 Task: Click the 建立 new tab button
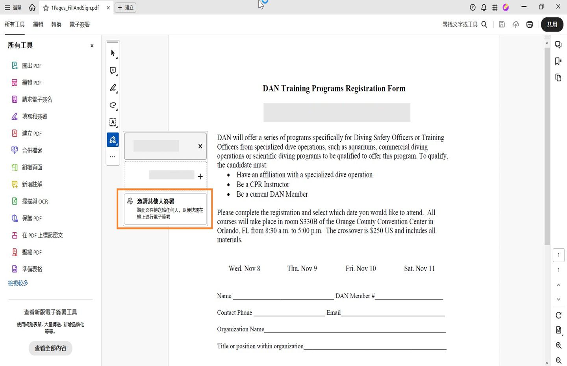(x=126, y=7)
